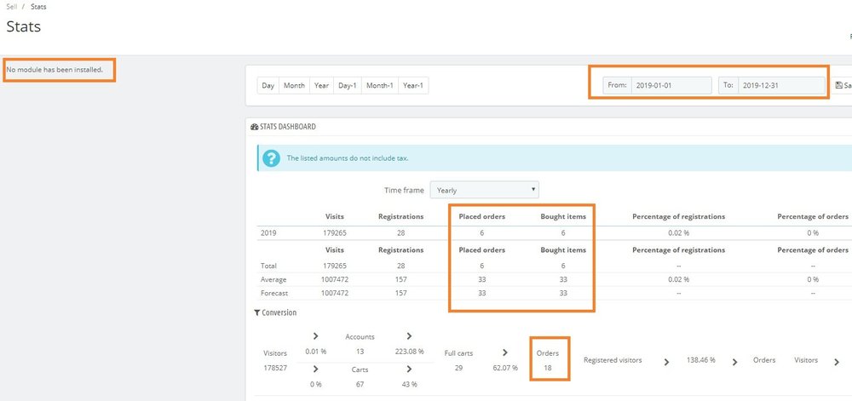Click the dashboard icon beside STATS DASHBOARD

(254, 127)
